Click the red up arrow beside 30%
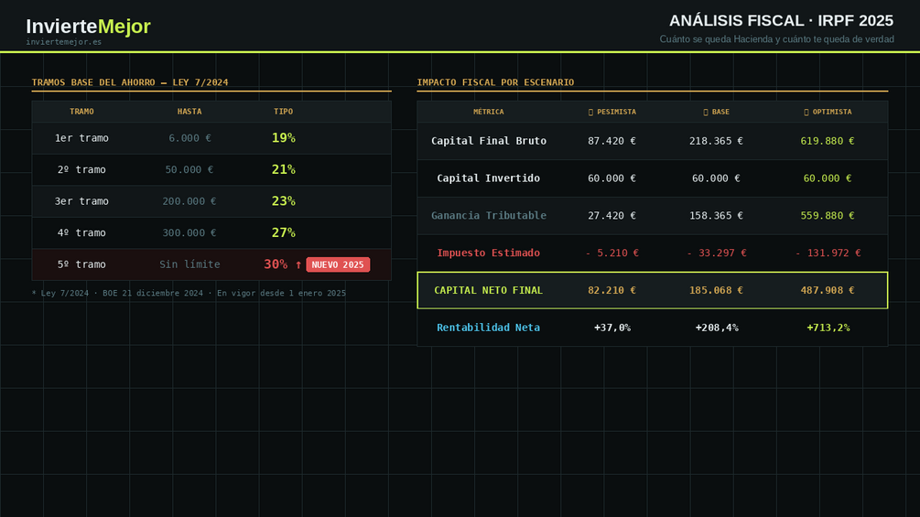The image size is (920, 517). coord(298,265)
